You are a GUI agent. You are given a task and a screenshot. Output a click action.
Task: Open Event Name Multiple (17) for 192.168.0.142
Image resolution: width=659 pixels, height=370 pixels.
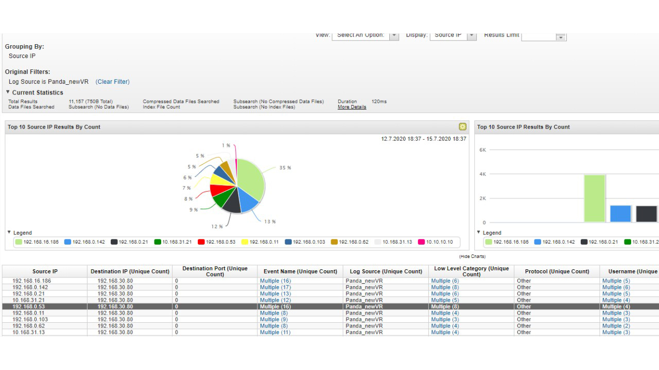[275, 287]
